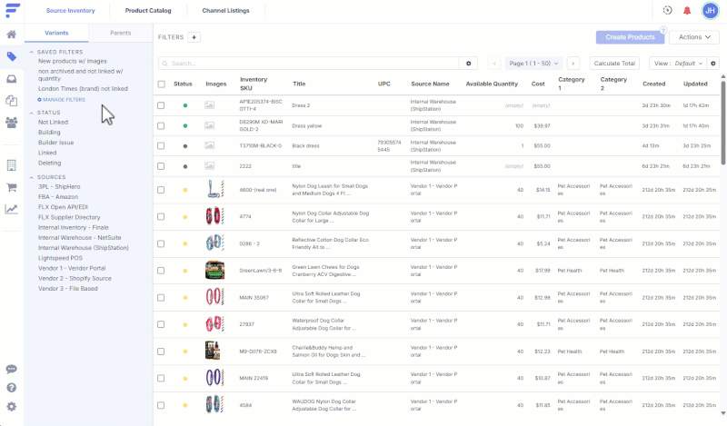This screenshot has width=727, height=426.
Task: Open the Actions dropdown
Action: (x=695, y=37)
